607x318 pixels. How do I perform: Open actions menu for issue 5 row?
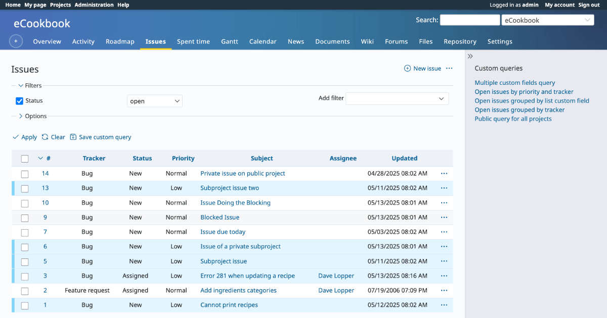(444, 261)
